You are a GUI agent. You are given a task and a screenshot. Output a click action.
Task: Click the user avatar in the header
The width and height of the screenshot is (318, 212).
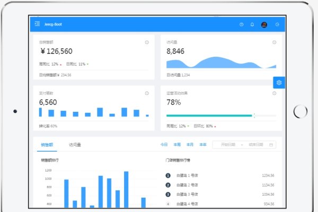point(264,24)
